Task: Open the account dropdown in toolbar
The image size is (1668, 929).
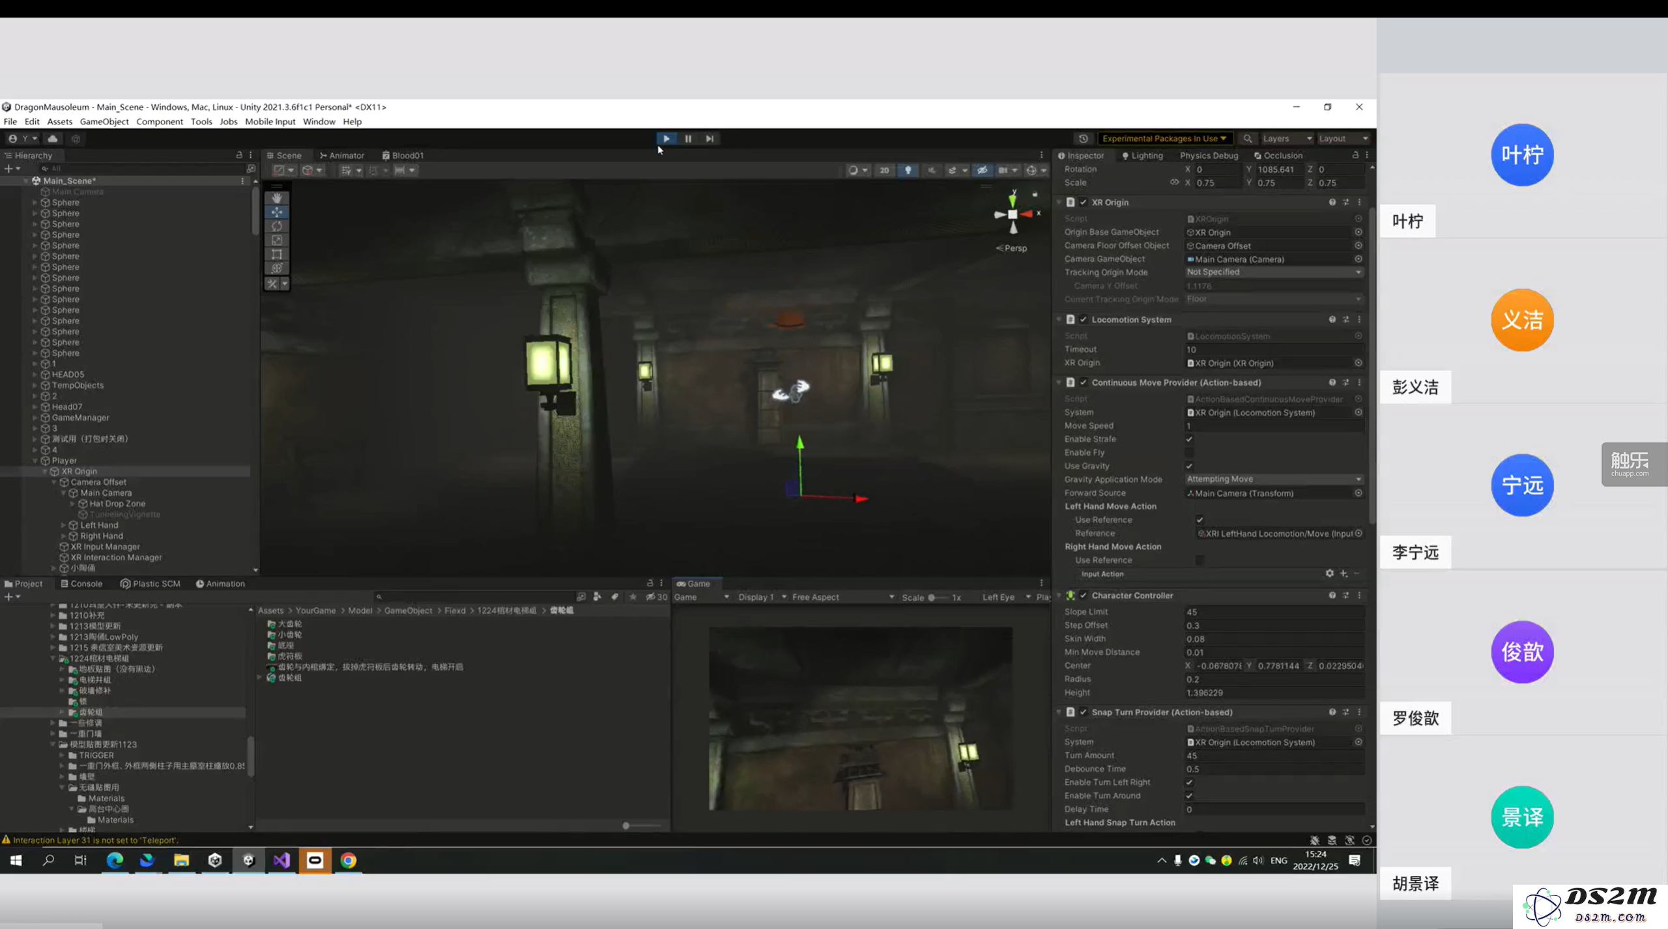Action: point(23,138)
